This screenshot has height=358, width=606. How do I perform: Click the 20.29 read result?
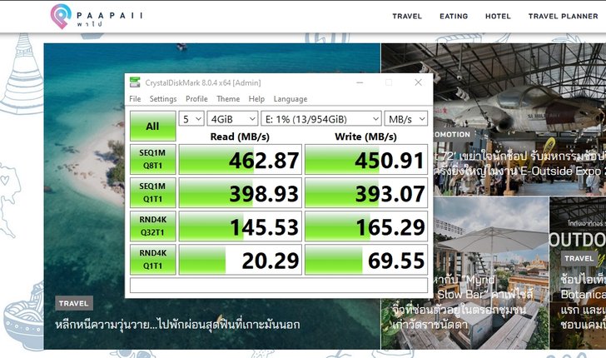[240, 260]
